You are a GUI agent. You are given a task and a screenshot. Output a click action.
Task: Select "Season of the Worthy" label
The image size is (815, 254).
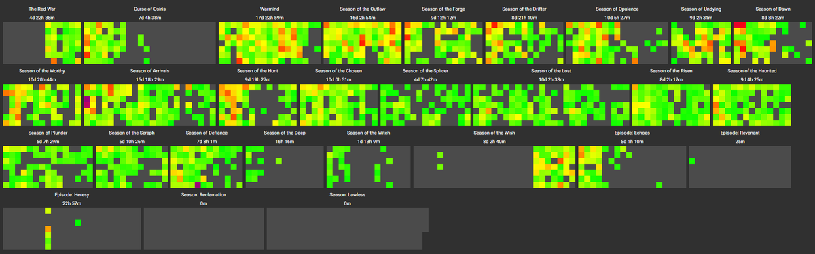click(42, 71)
